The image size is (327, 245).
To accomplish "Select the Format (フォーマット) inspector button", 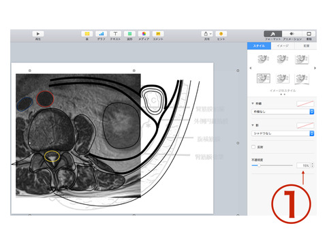I will (272, 34).
